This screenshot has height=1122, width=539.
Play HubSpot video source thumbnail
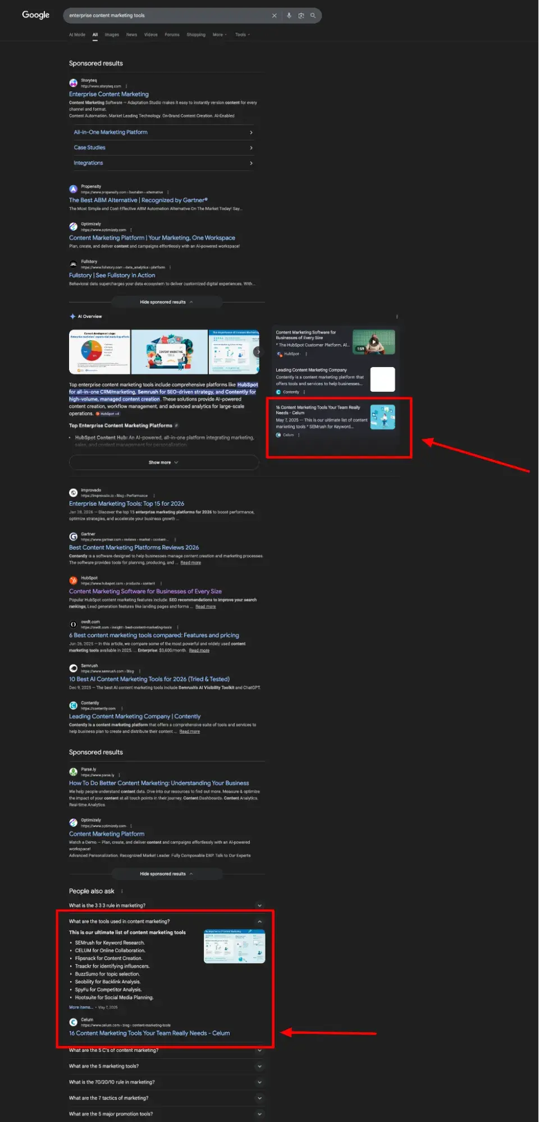tap(373, 342)
